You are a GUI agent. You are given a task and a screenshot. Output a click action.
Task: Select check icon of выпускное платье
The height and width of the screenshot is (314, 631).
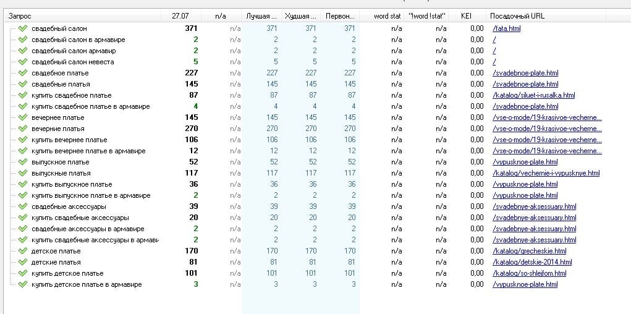[23, 162]
